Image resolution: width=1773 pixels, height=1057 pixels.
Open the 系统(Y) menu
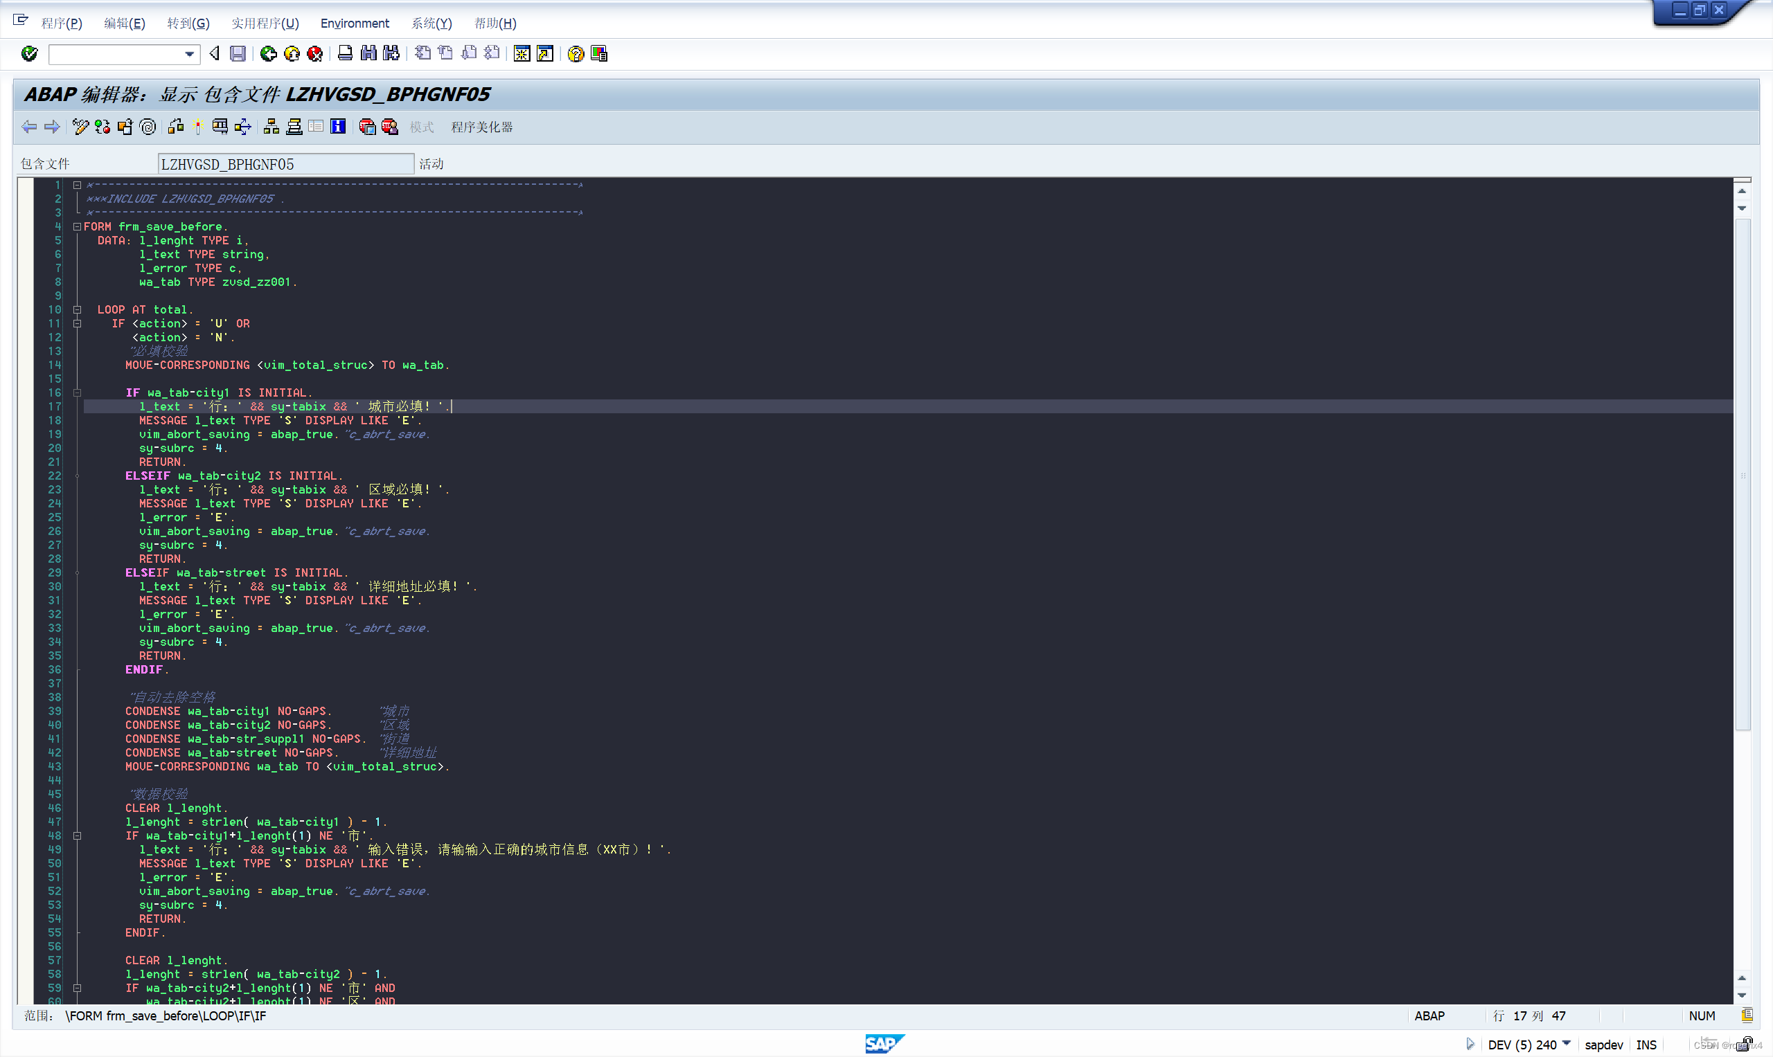[x=432, y=24]
